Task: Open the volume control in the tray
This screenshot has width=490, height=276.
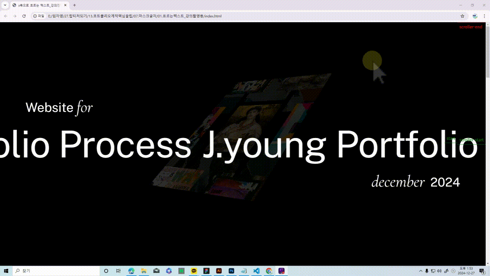Action: click(x=439, y=271)
